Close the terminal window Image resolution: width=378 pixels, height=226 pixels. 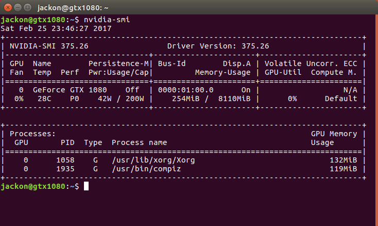pyautogui.click(x=8, y=8)
